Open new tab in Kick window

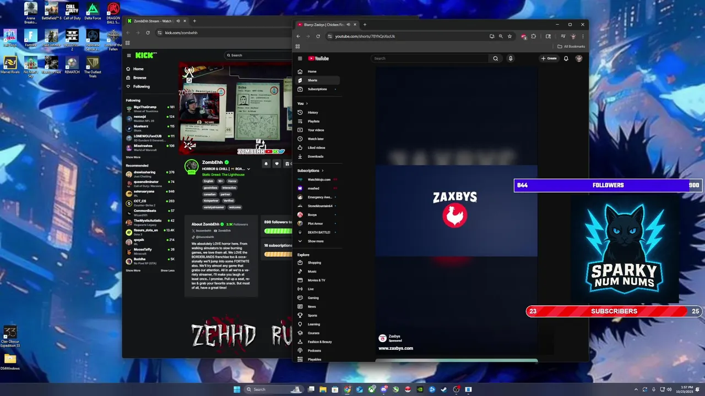(194, 21)
